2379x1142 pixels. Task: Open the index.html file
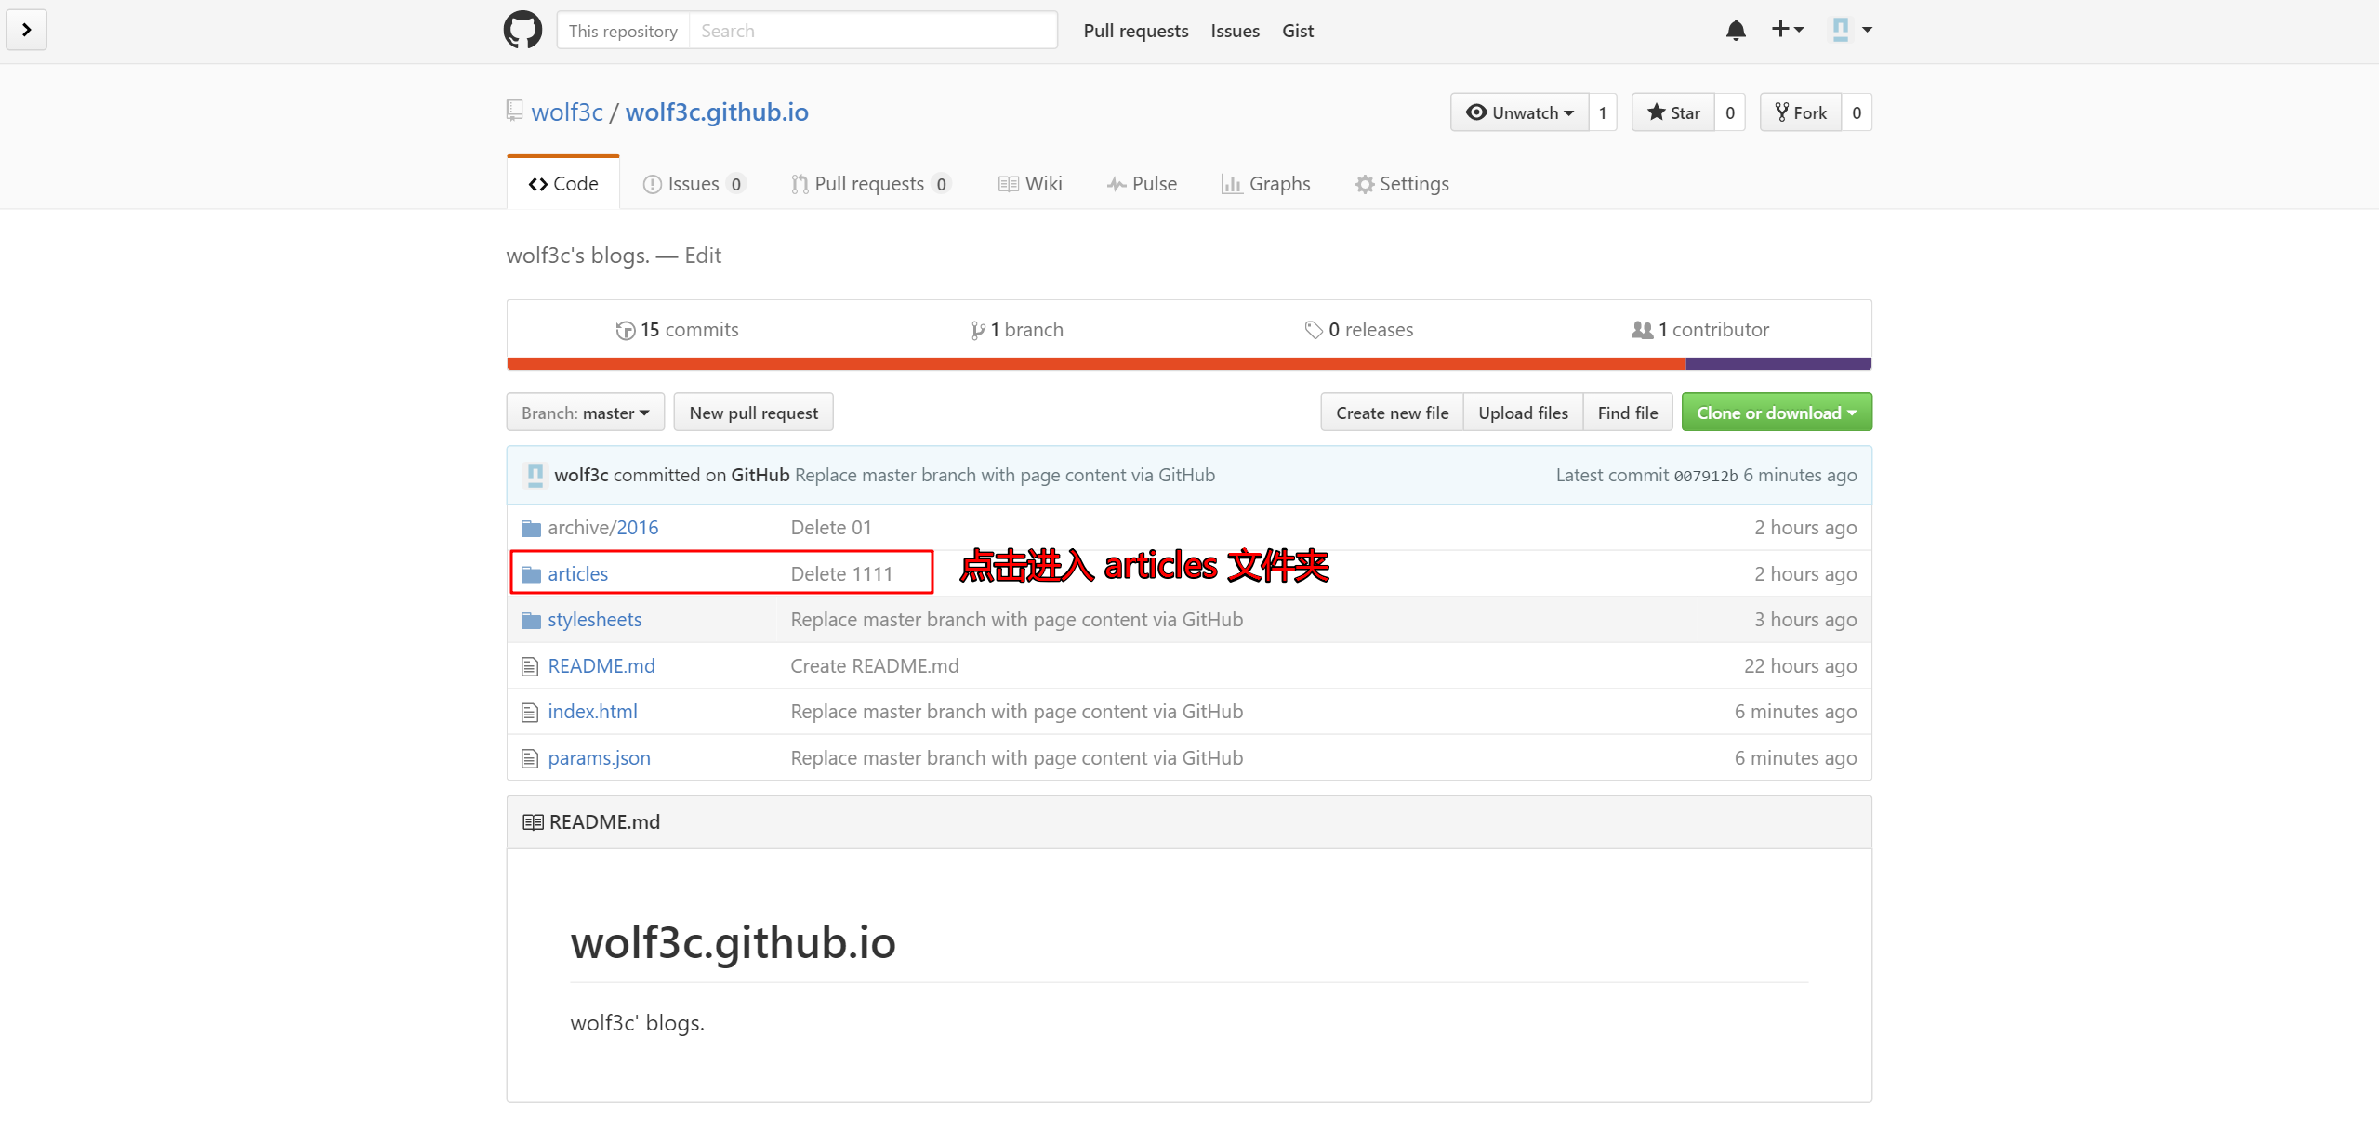tap(592, 712)
